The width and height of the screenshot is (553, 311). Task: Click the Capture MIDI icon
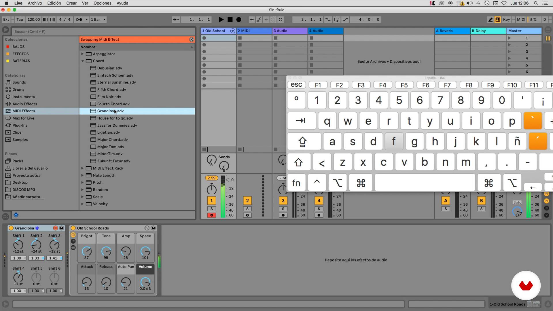(x=273, y=20)
